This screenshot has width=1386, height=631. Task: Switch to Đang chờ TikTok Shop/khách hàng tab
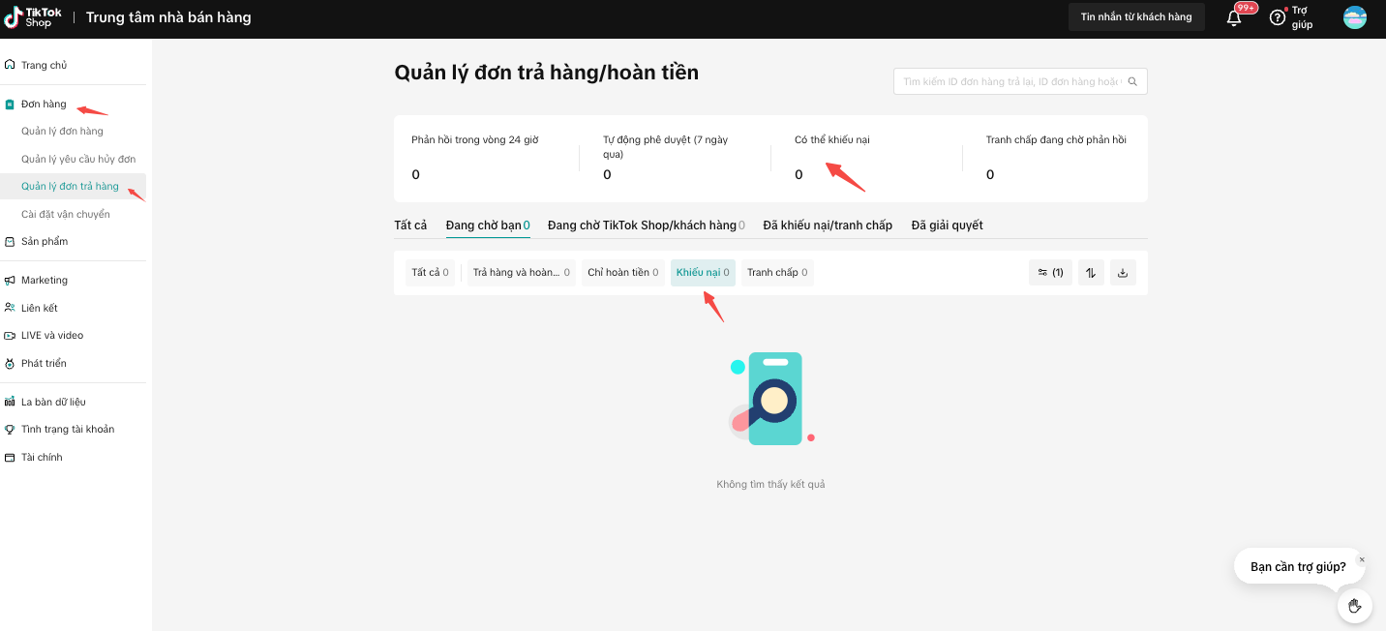point(647,225)
